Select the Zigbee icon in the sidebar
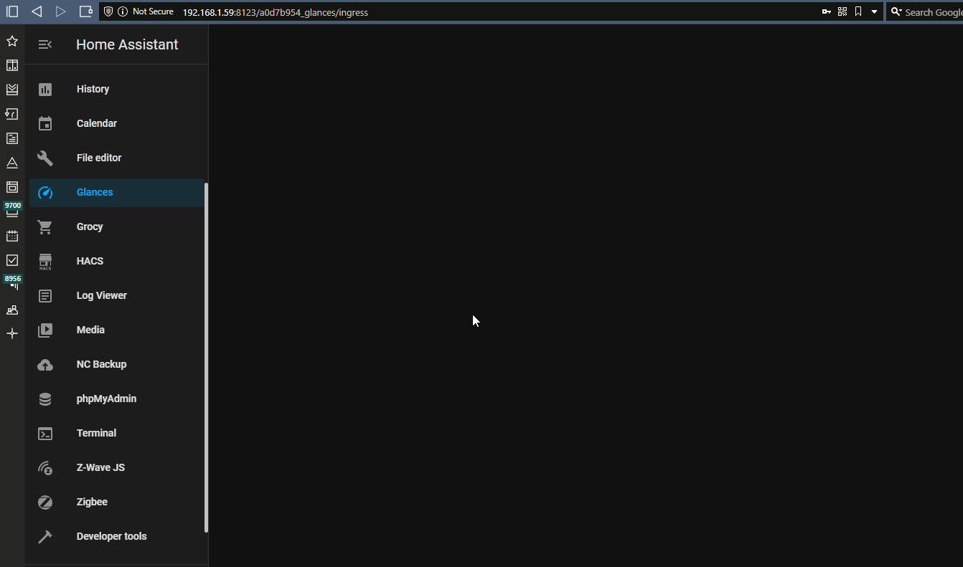The width and height of the screenshot is (963, 567). (x=44, y=502)
